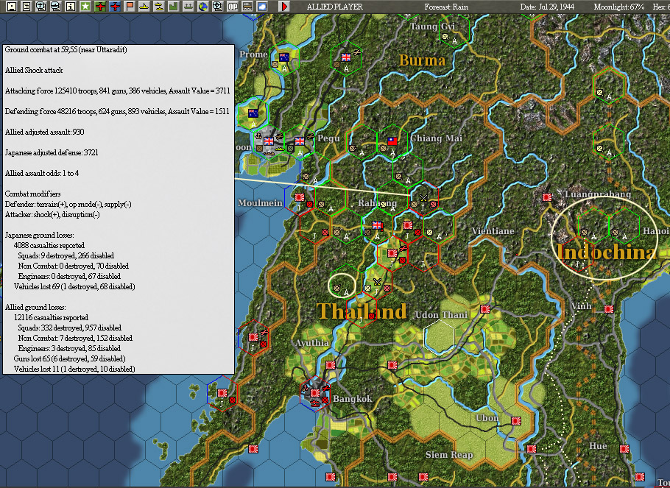
Task: Click the crossed-swords battle marker east of Rahaeng
Action: tap(423, 198)
